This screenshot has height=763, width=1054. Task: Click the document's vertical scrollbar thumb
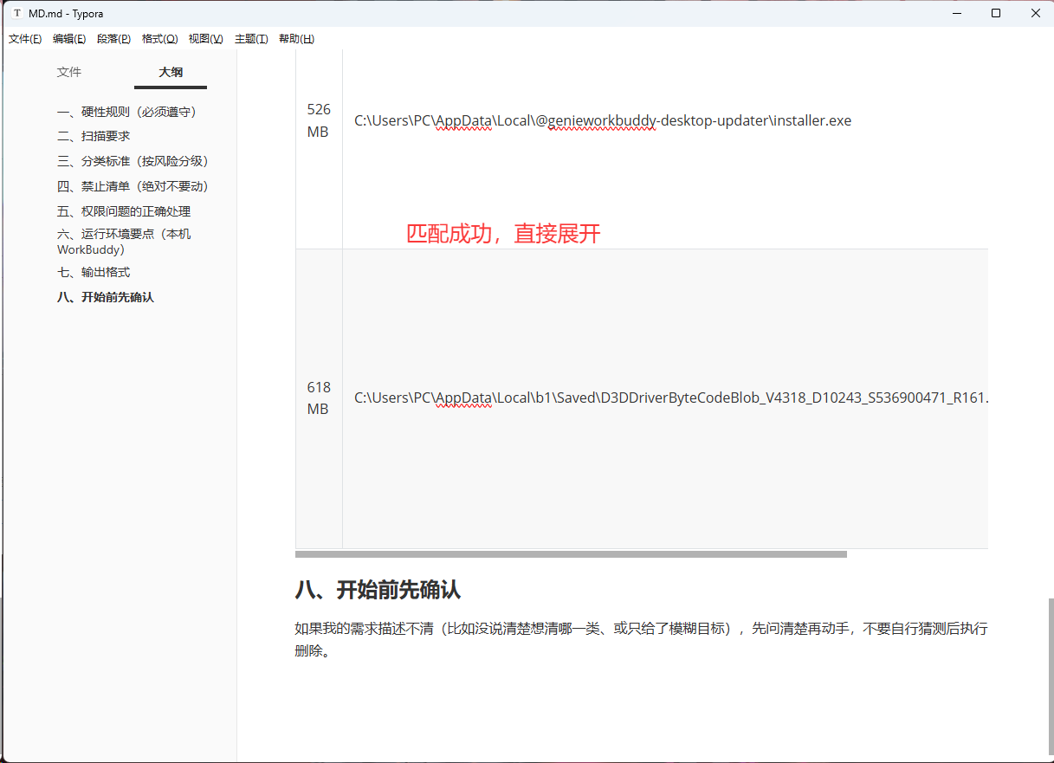tap(1051, 676)
